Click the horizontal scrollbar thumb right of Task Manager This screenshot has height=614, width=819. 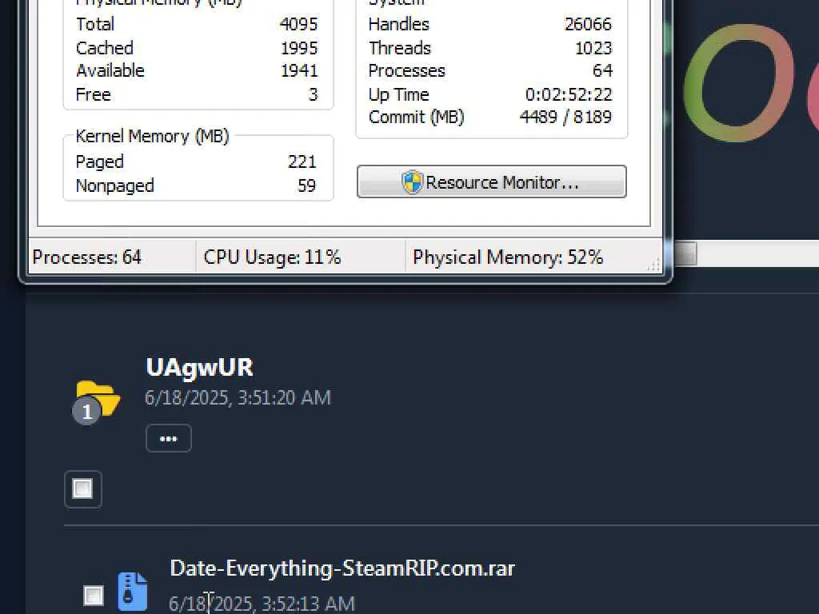click(685, 253)
